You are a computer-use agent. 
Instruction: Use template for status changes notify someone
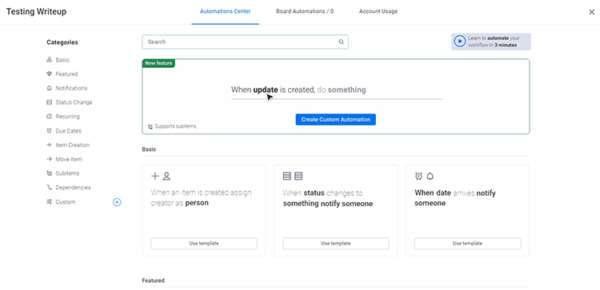coord(335,244)
